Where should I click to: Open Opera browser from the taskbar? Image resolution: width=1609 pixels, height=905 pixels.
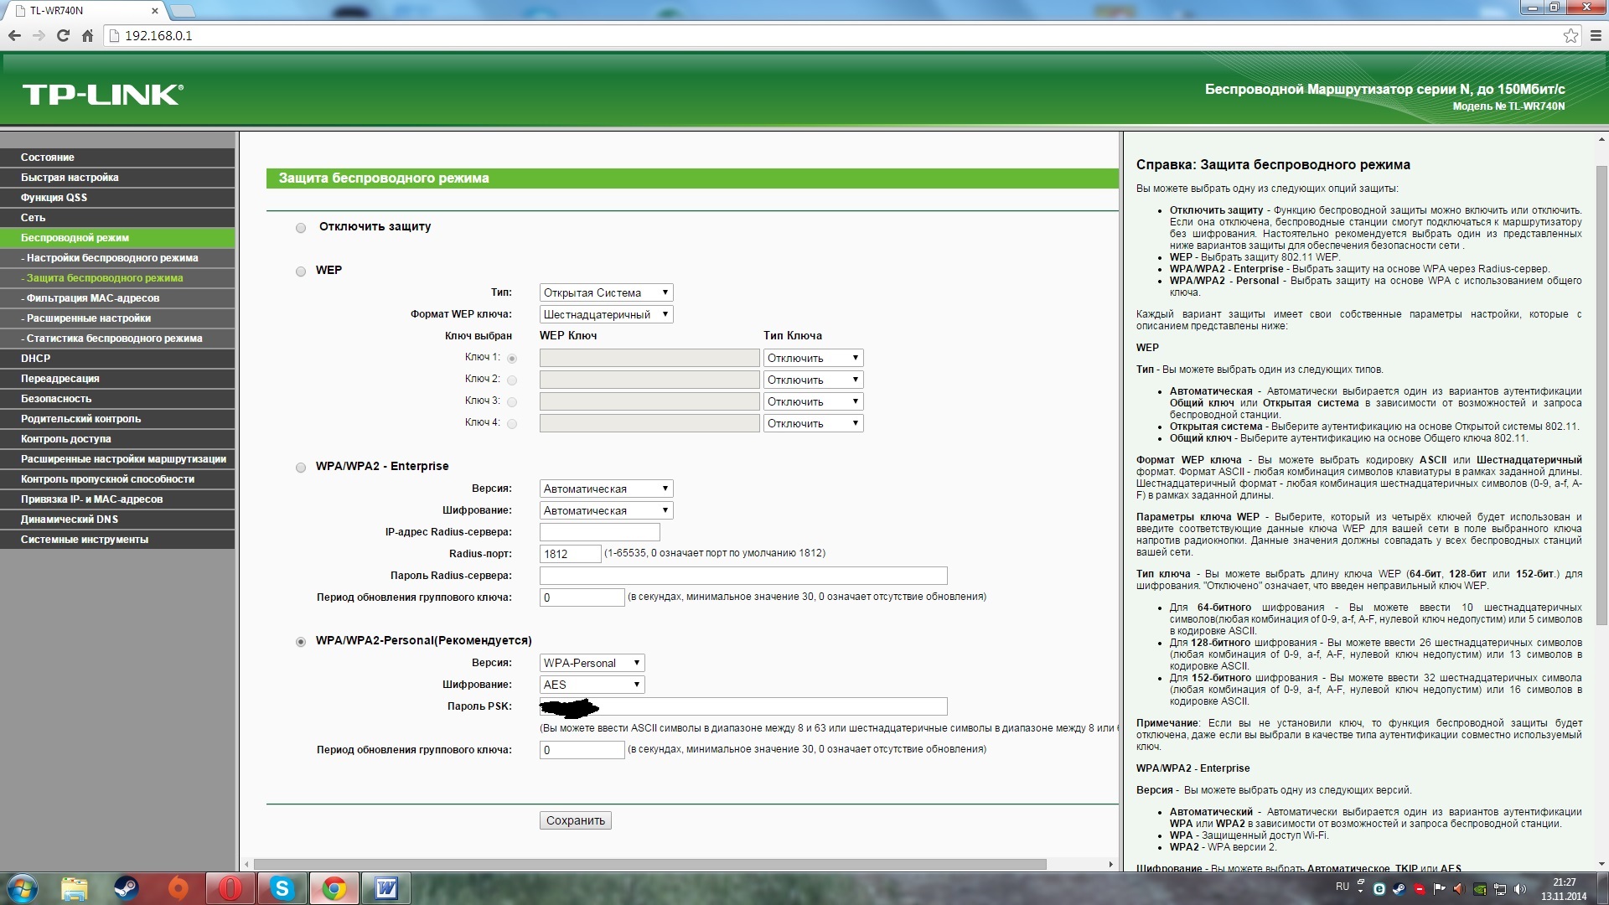coord(230,888)
